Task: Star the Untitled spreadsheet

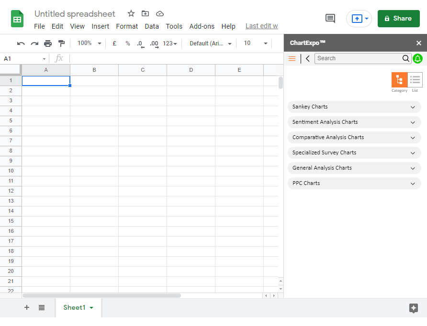Action: click(131, 13)
